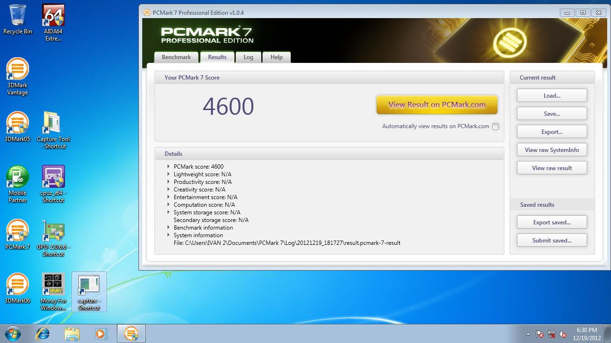Click the result file path text
This screenshot has width=611, height=343.
point(287,243)
